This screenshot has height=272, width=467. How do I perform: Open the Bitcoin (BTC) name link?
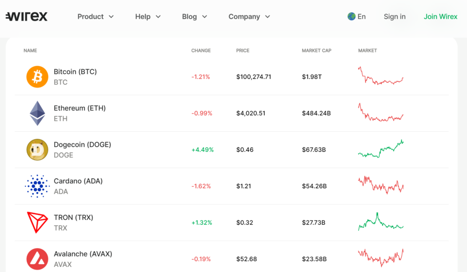click(x=75, y=72)
